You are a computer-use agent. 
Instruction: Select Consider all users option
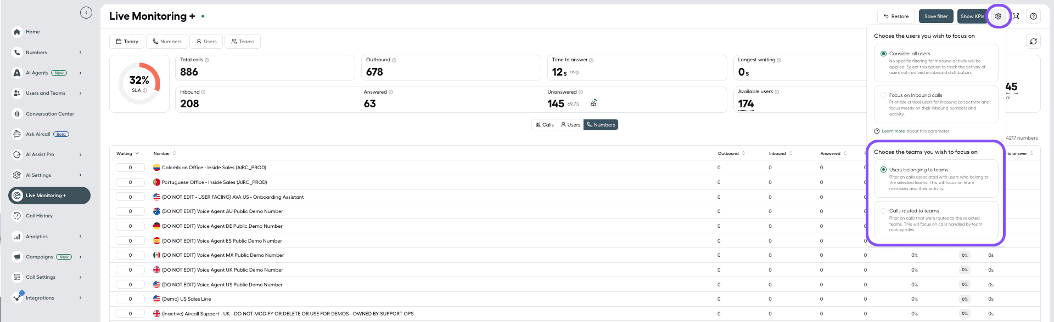936,63
